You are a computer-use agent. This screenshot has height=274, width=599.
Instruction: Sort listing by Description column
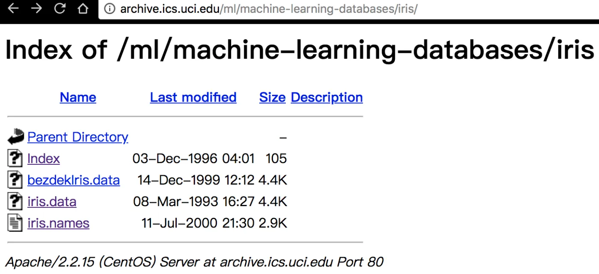click(326, 97)
